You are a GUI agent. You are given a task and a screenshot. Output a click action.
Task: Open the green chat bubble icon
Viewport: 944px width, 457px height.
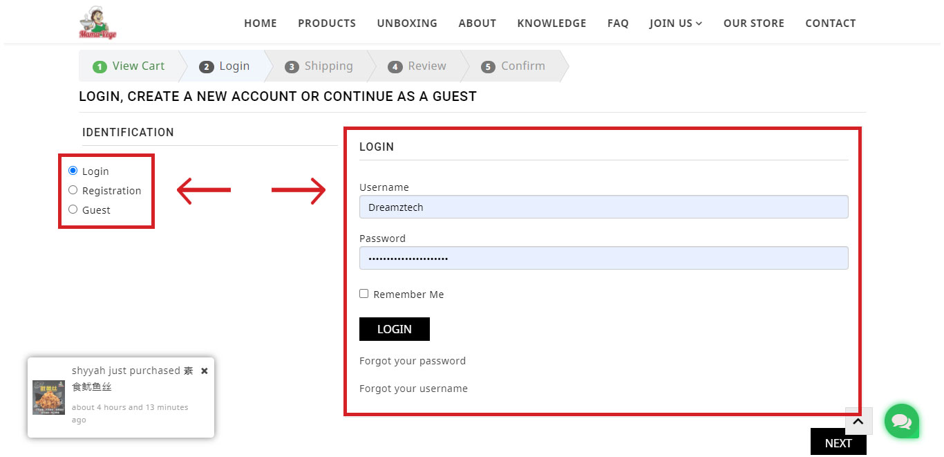click(901, 421)
